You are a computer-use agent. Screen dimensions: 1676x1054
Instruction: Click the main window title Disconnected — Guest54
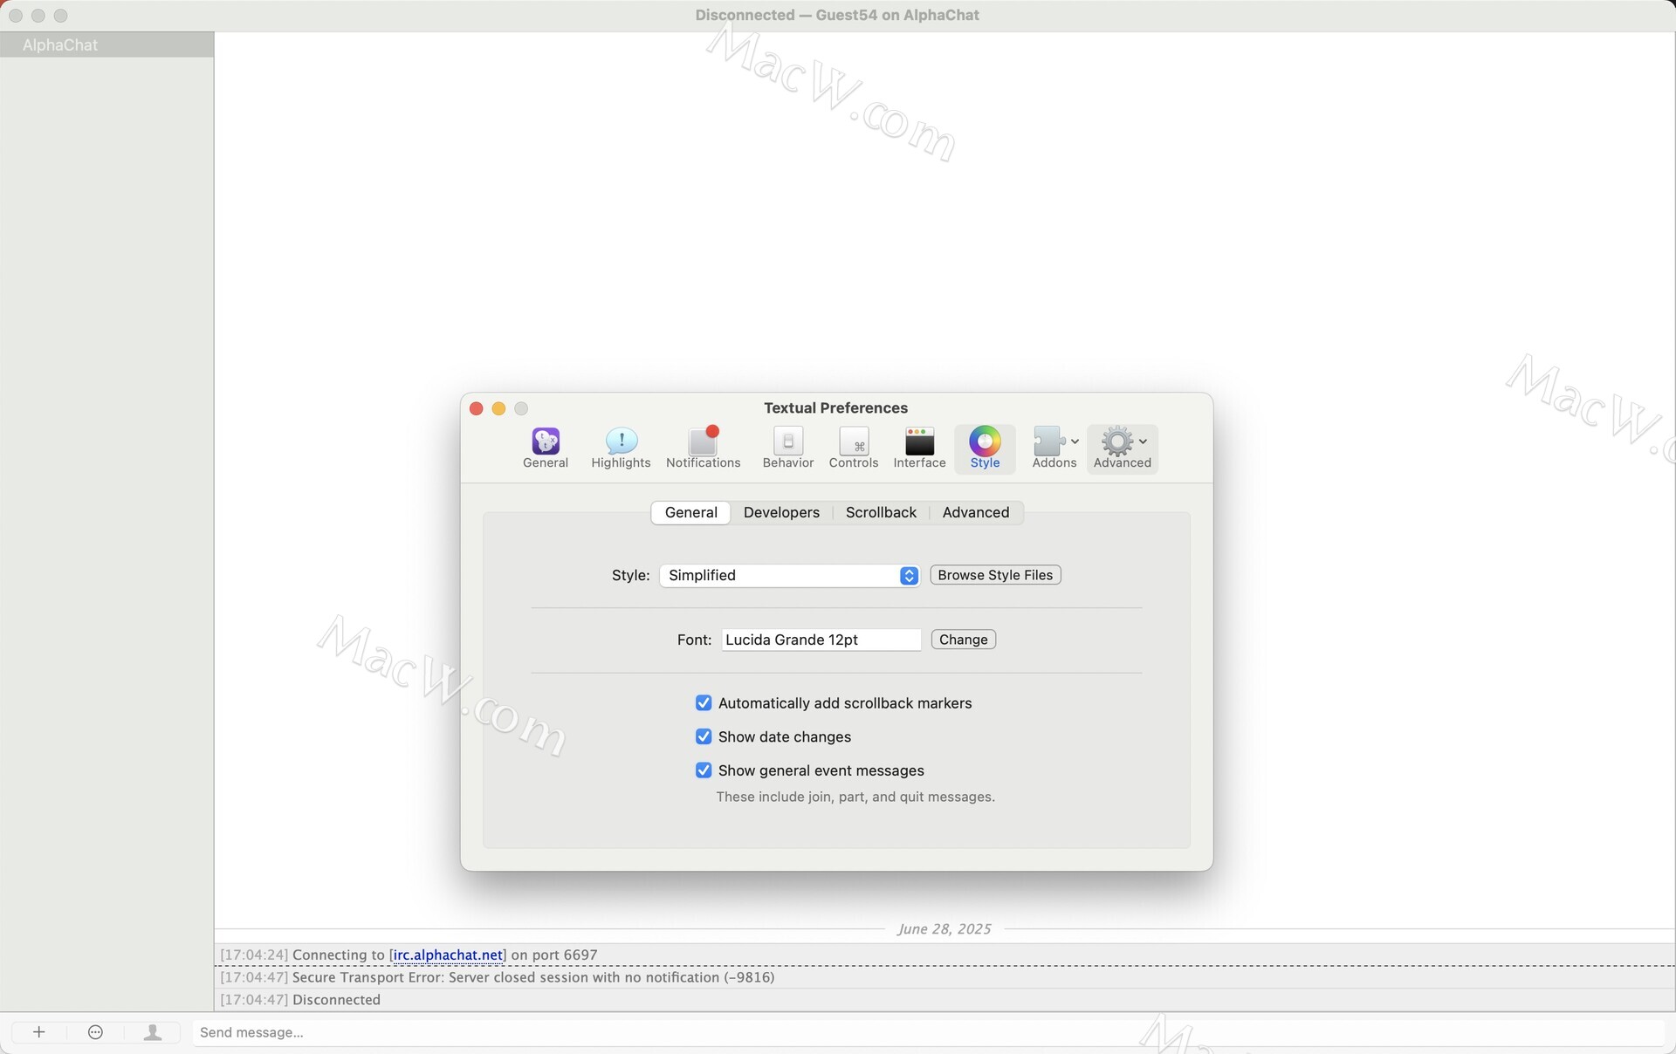tap(837, 15)
